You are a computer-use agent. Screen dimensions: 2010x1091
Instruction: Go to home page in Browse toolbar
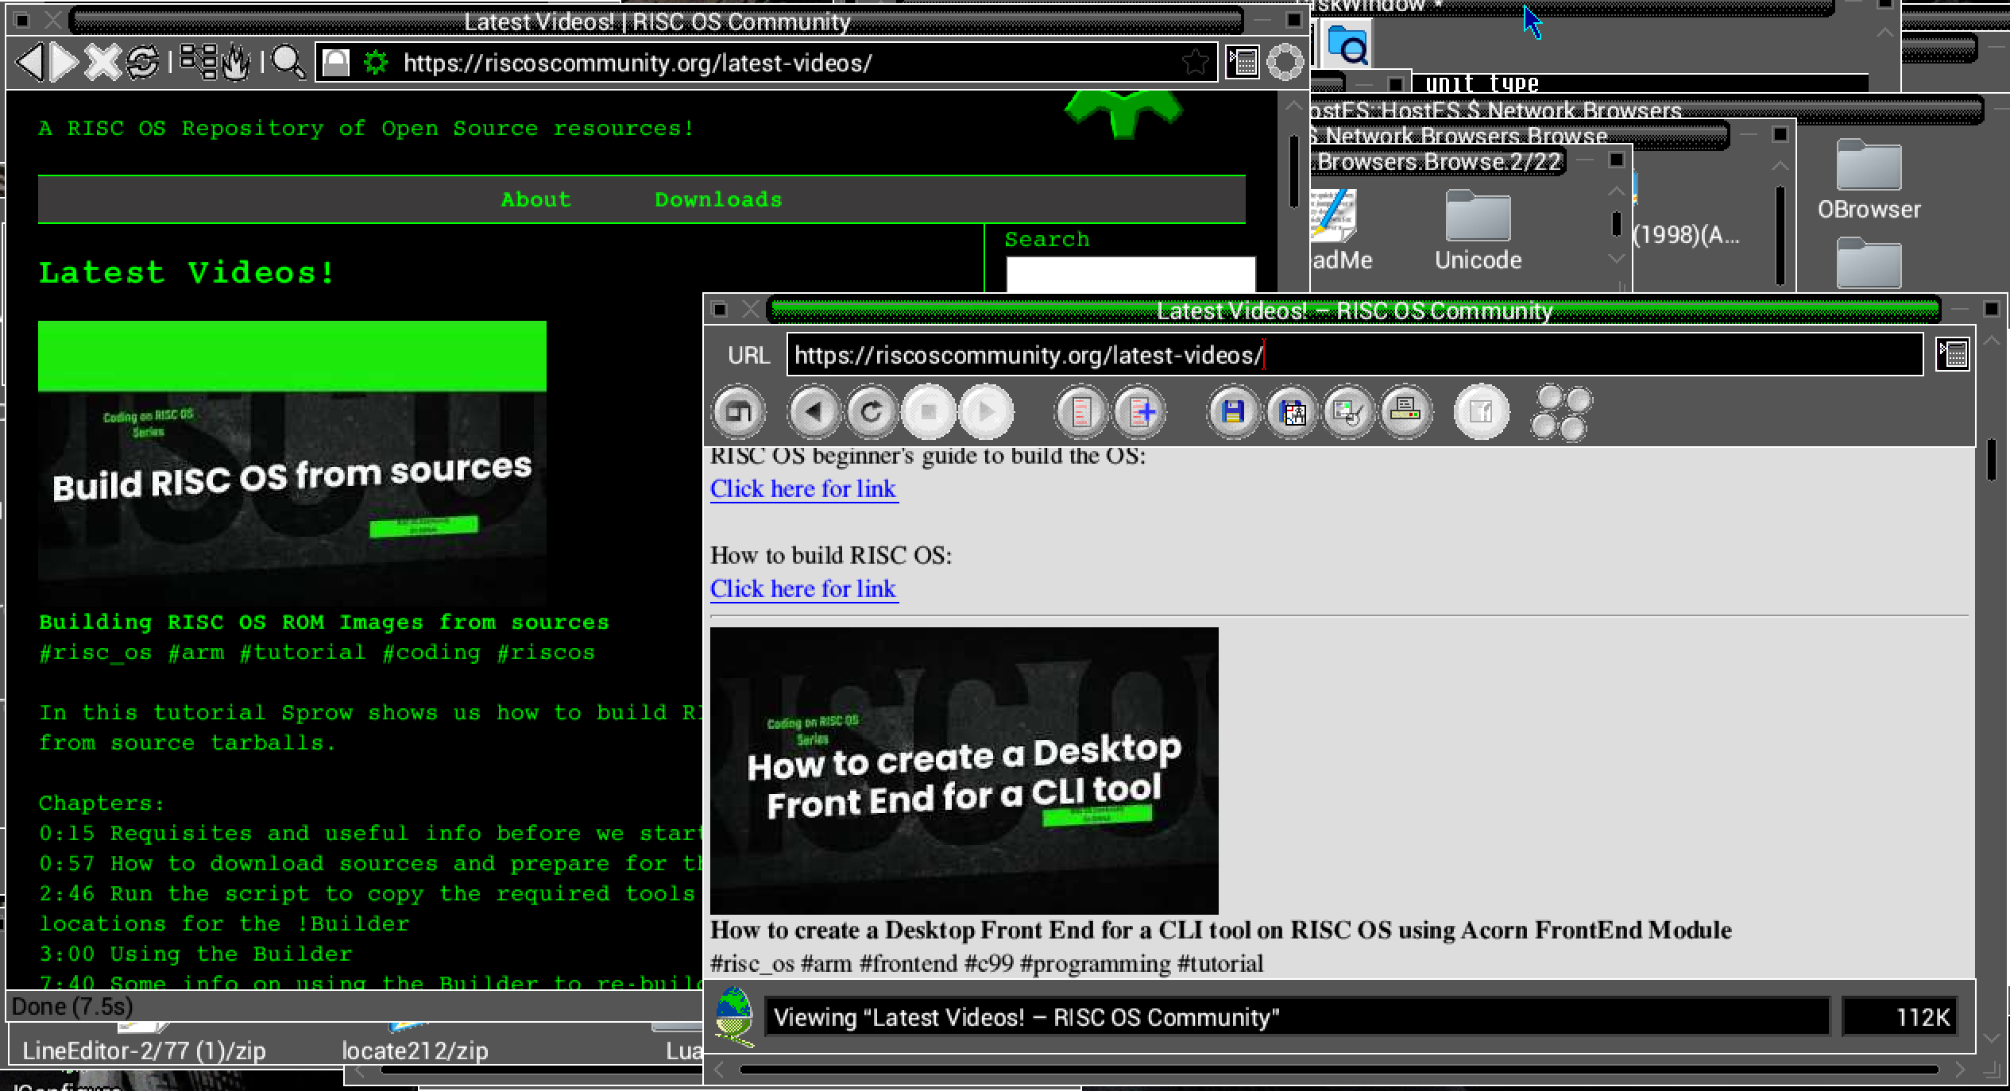(738, 412)
